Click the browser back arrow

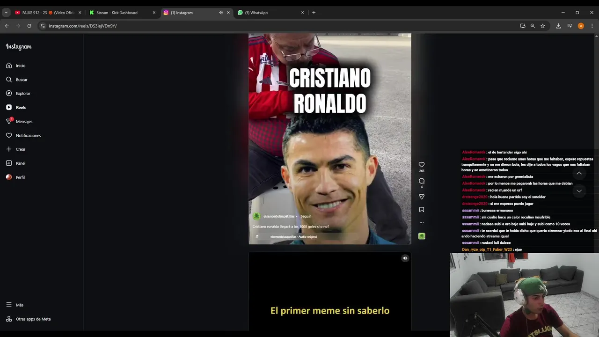[7, 26]
